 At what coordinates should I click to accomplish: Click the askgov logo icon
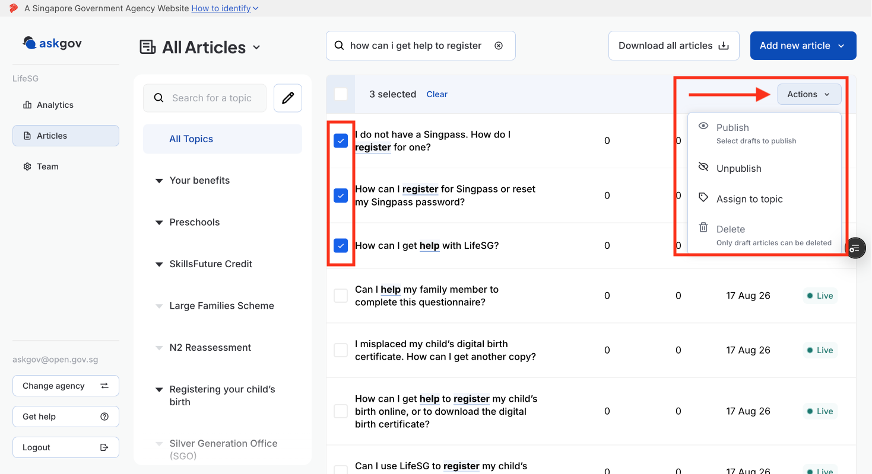tap(29, 43)
